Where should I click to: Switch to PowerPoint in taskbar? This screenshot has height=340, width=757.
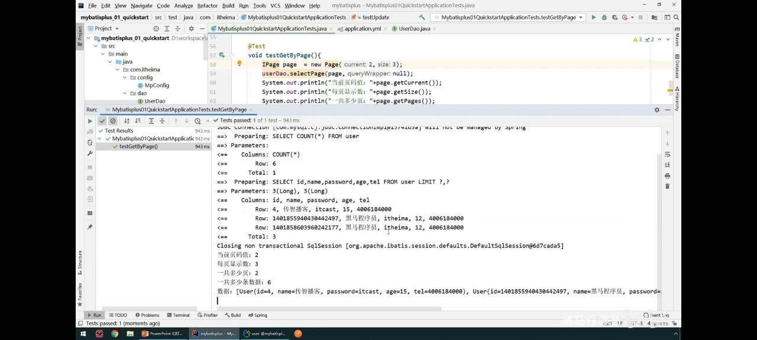click(163, 334)
